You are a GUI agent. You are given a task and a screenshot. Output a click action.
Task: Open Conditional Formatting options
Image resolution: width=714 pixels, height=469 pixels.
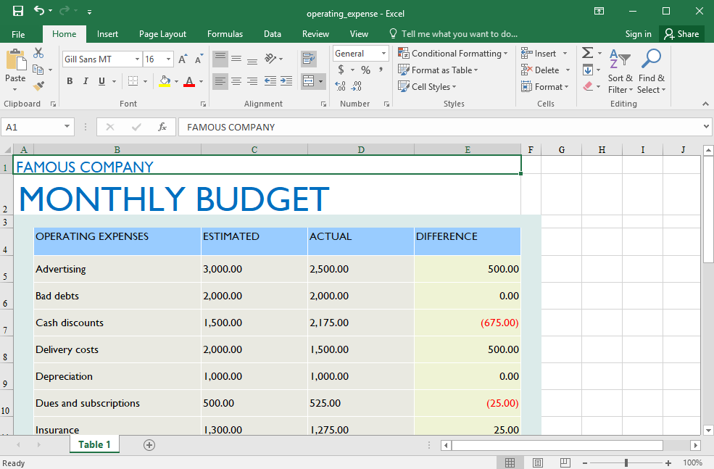453,53
